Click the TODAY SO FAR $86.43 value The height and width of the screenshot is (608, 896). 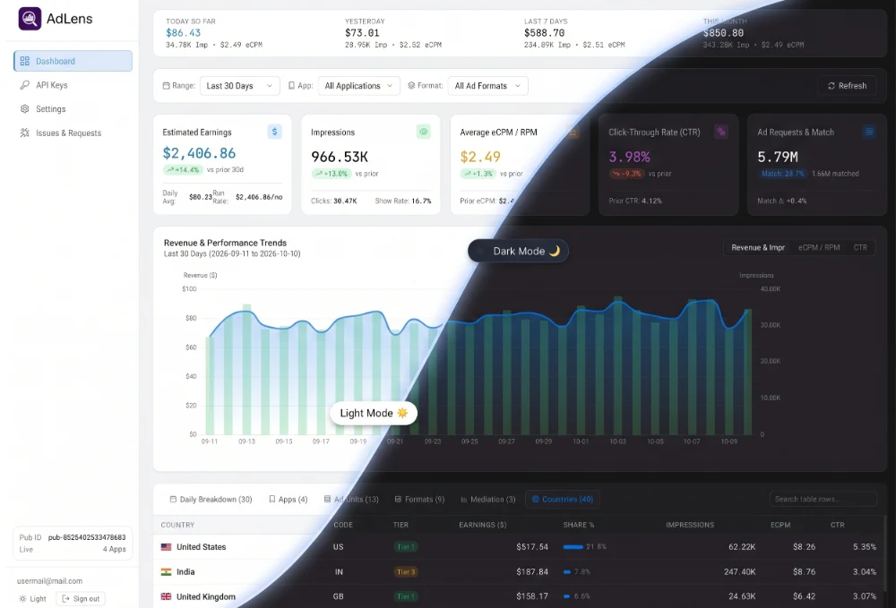click(184, 33)
